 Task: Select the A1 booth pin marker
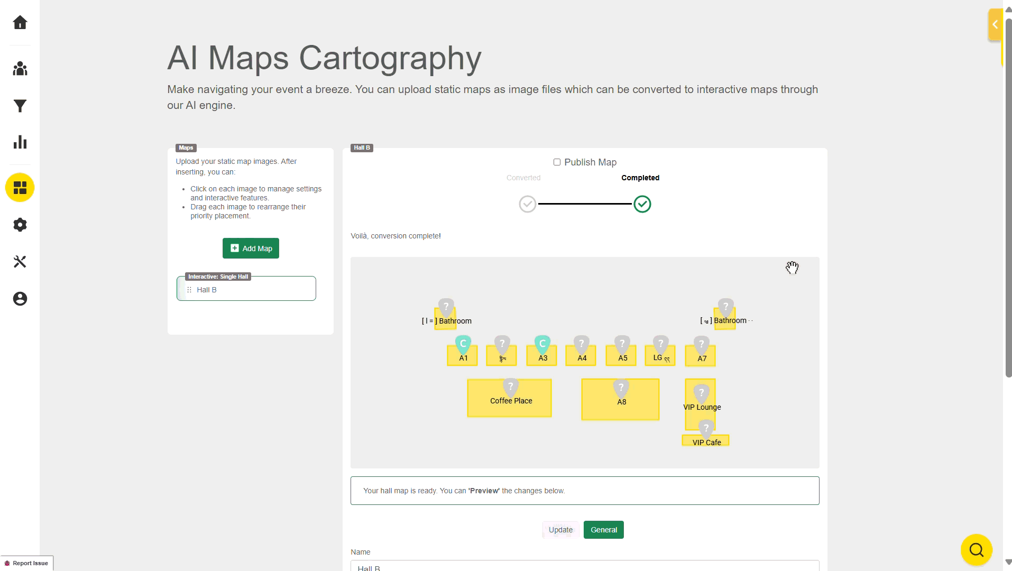point(463,344)
